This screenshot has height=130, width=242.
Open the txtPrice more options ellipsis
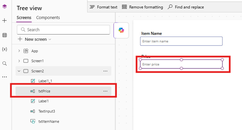pos(105,91)
